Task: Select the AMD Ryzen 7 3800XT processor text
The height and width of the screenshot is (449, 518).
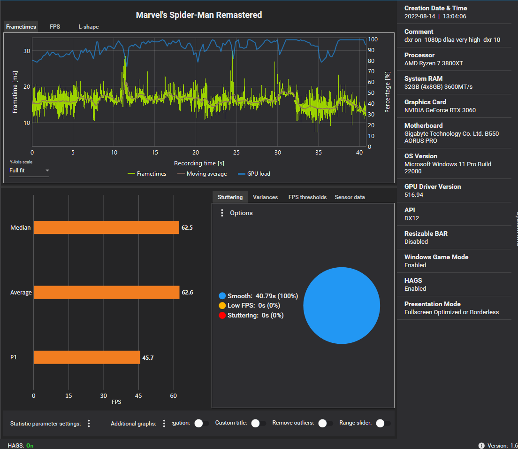Action: click(434, 63)
